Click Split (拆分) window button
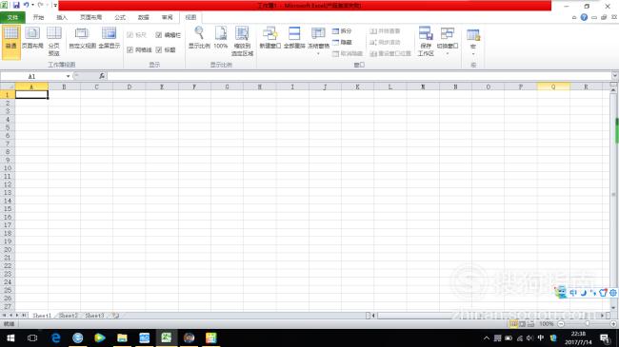 tap(342, 30)
